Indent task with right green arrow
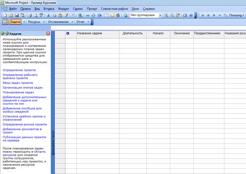Screen dimensions: 246x174 (x=208, y=15)
